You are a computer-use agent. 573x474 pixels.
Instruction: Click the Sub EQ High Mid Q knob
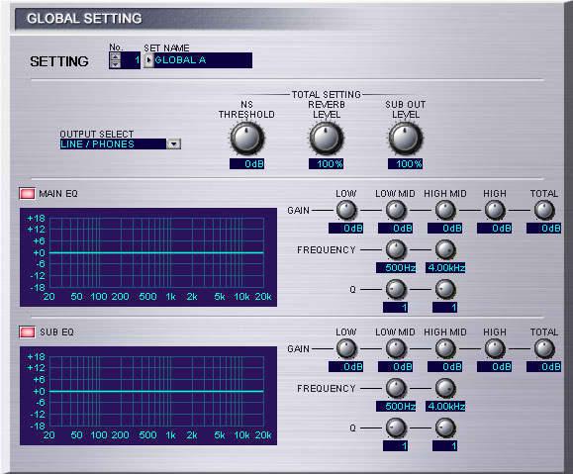[x=445, y=427]
